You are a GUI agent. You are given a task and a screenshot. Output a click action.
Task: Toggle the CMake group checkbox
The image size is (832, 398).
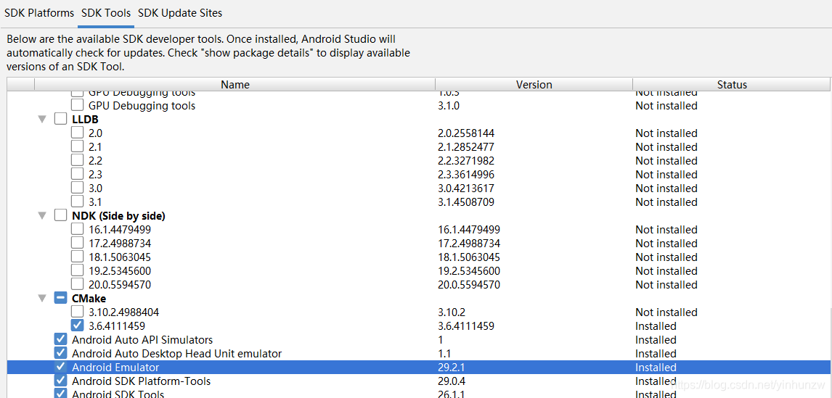tap(60, 299)
